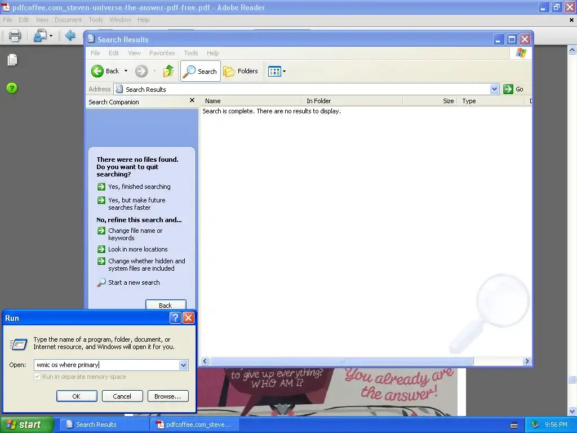This screenshot has width=577, height=433.
Task: Close the Run dialog
Action: (188, 318)
